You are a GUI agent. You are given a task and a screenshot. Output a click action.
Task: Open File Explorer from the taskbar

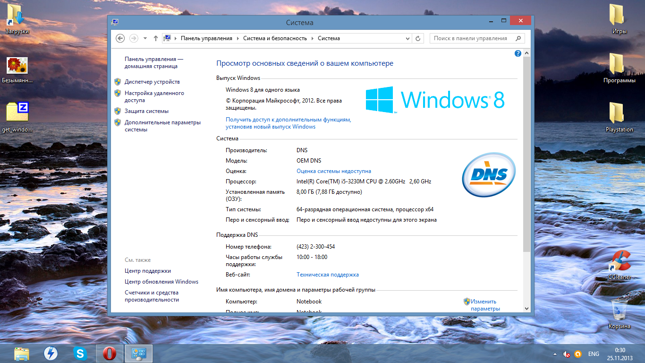click(x=21, y=354)
